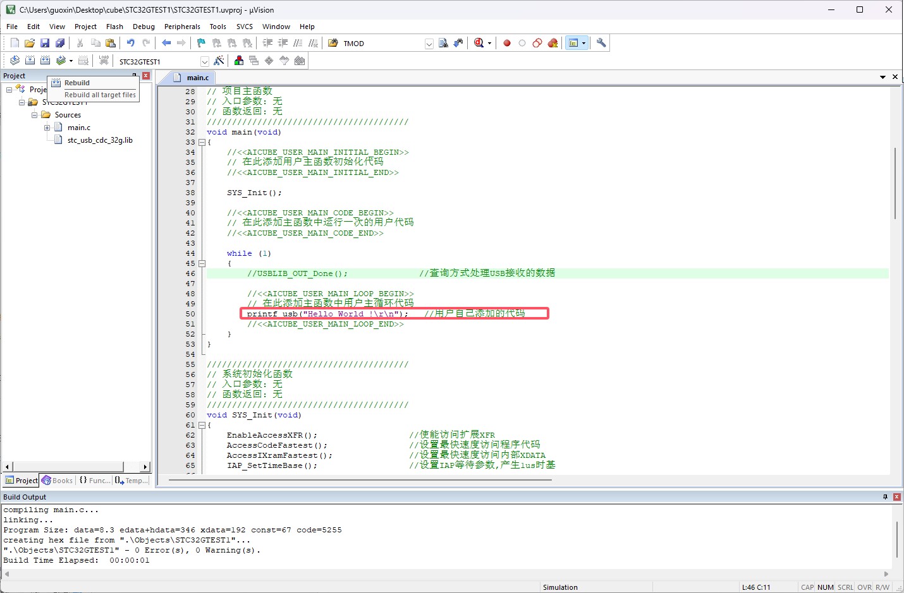Switch to the Functions panel tab
This screenshot has height=593, width=904.
[94, 481]
